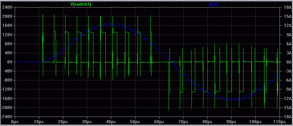
Task: Click the 30µs time axis label
Action: (87, 122)
